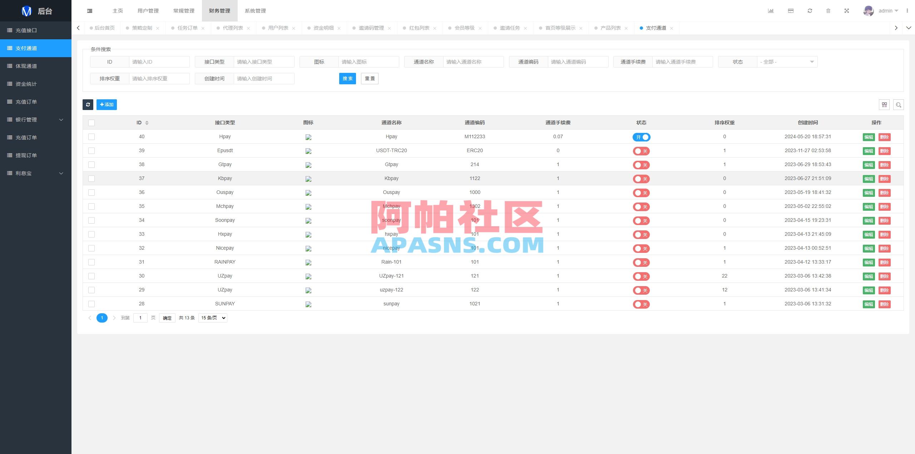The image size is (915, 454).
Task: Open the 15条/页 page size selector
Action: pos(212,318)
